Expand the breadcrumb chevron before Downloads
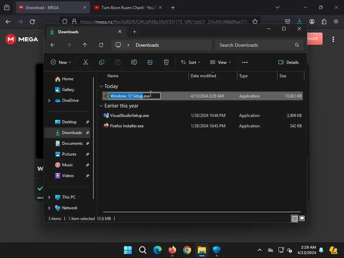This screenshot has height=258, width=344. [128, 45]
